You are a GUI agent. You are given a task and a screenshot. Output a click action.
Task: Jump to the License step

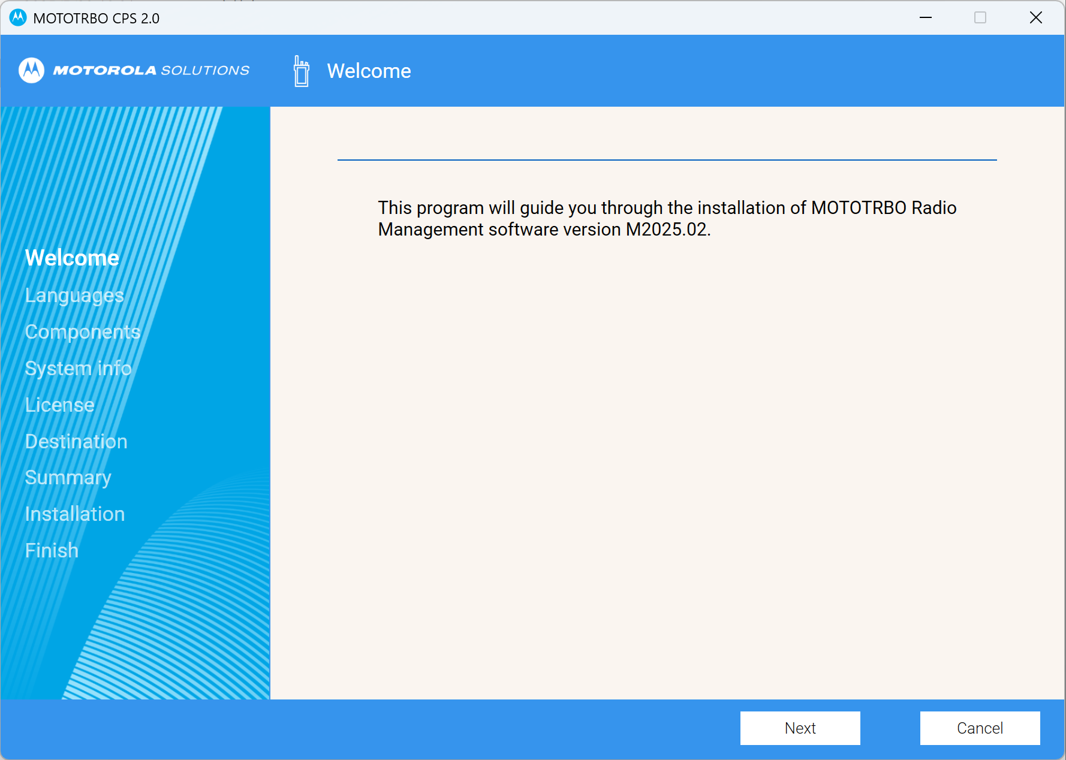[60, 405]
